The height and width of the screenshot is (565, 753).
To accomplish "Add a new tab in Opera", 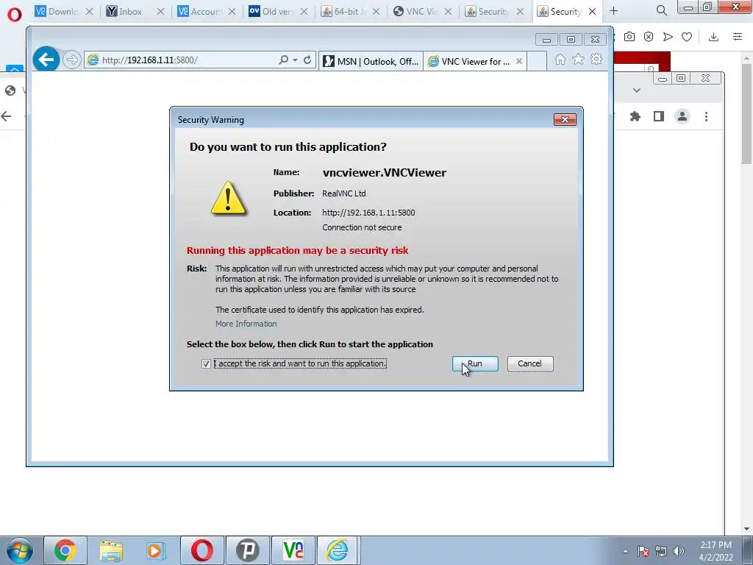I will [x=613, y=10].
